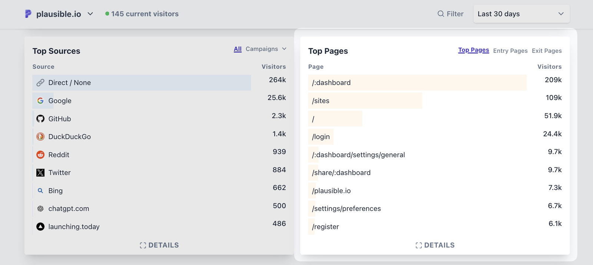
Task: Click the GitHub source icon
Action: tap(40, 119)
